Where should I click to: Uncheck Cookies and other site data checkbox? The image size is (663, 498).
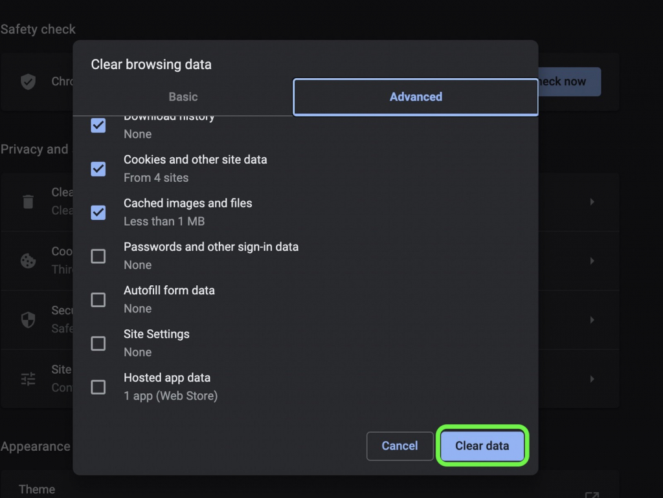(x=98, y=169)
